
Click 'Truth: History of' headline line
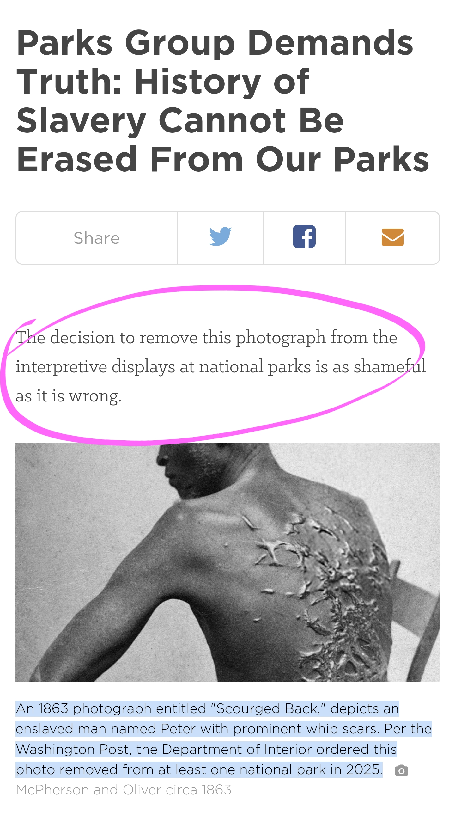162,82
